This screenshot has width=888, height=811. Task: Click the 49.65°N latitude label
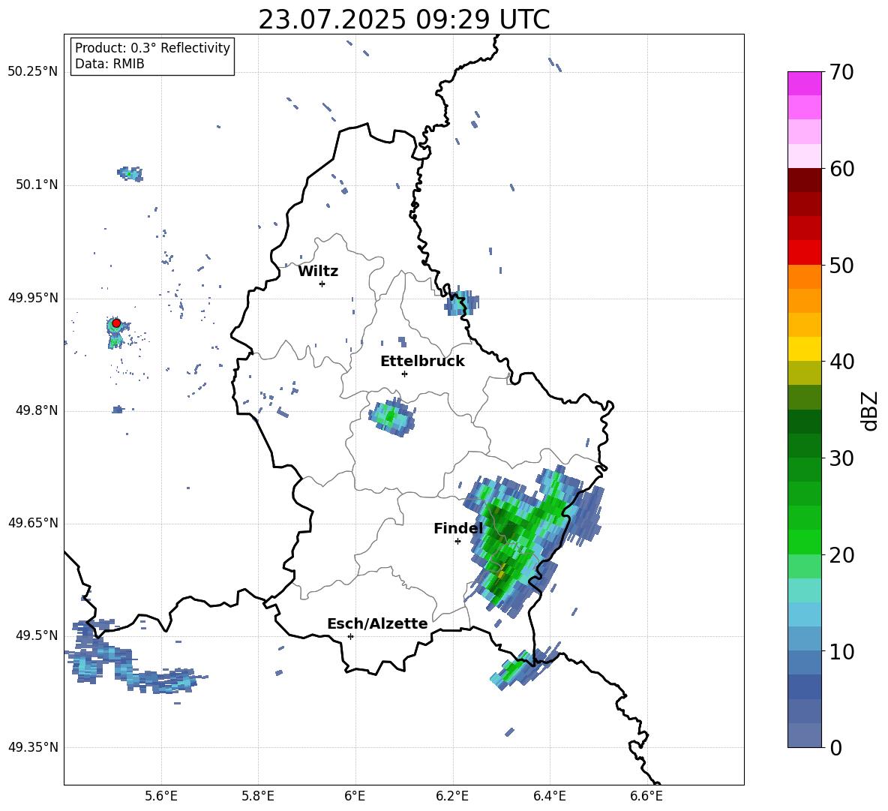tap(33, 523)
